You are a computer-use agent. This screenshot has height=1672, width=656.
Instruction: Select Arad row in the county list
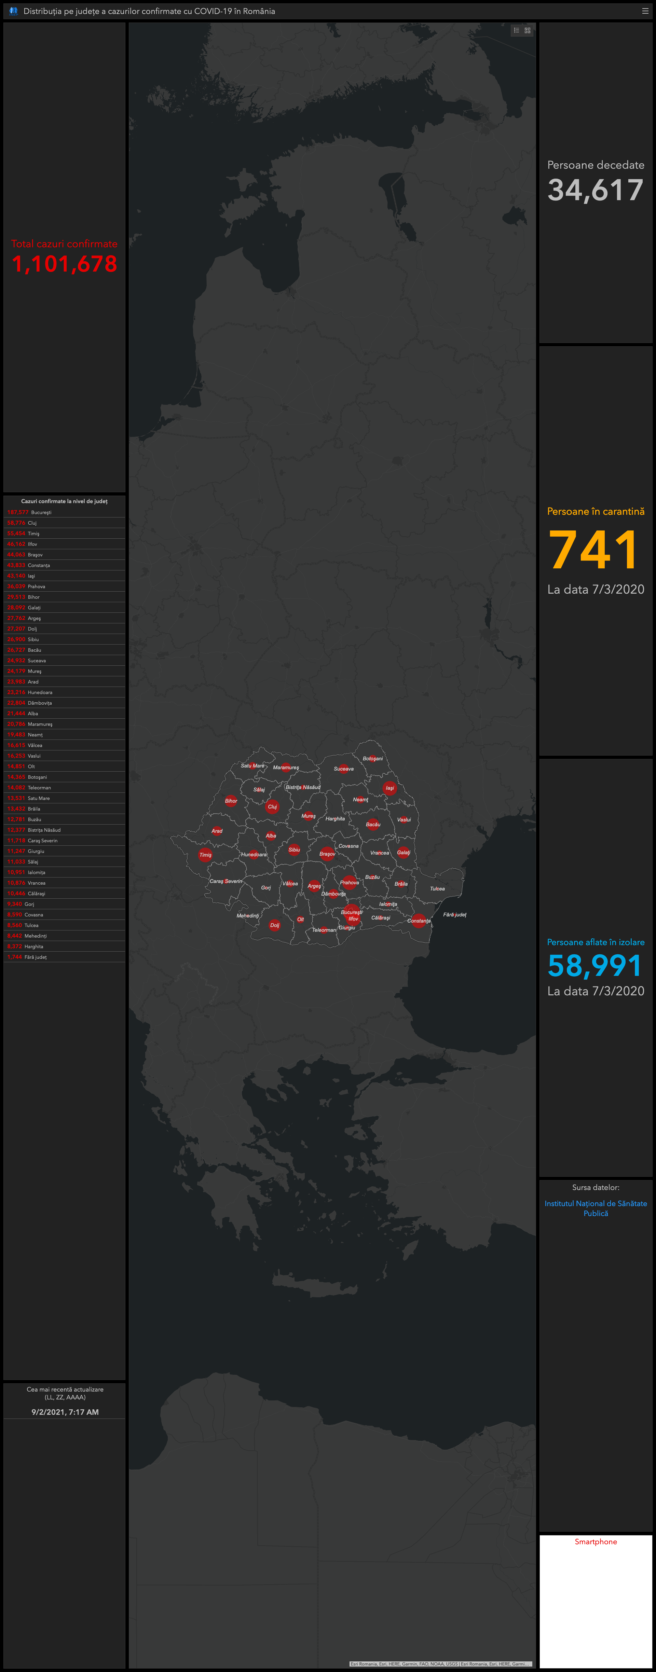click(64, 681)
